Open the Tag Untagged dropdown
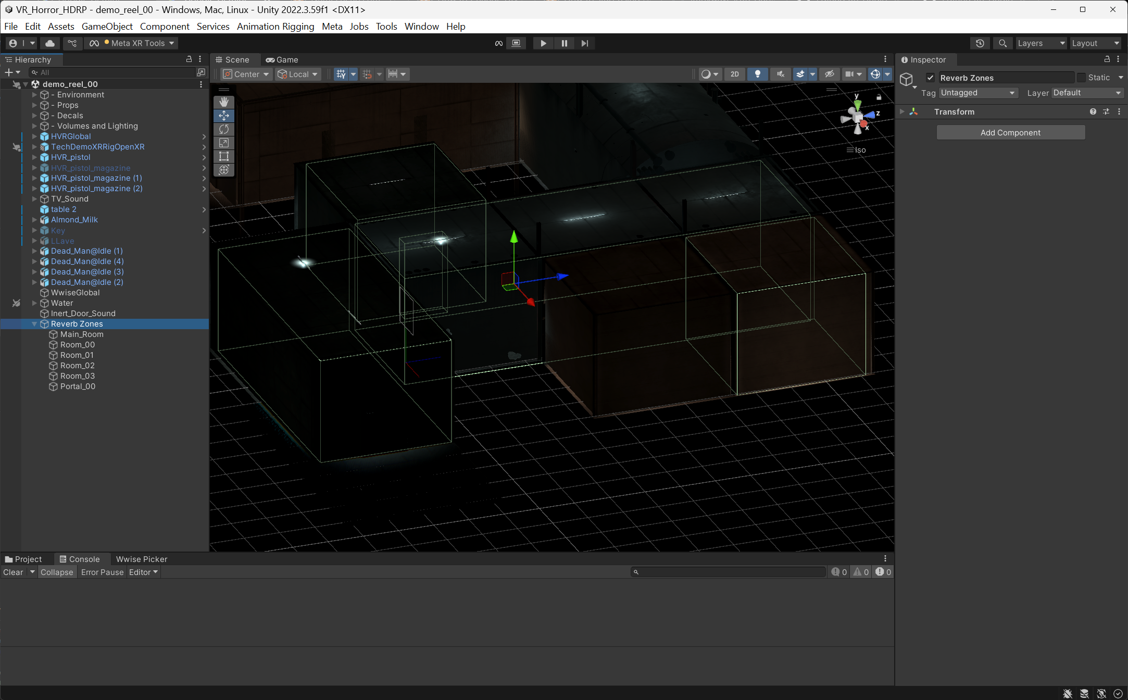The width and height of the screenshot is (1128, 700). (x=978, y=93)
